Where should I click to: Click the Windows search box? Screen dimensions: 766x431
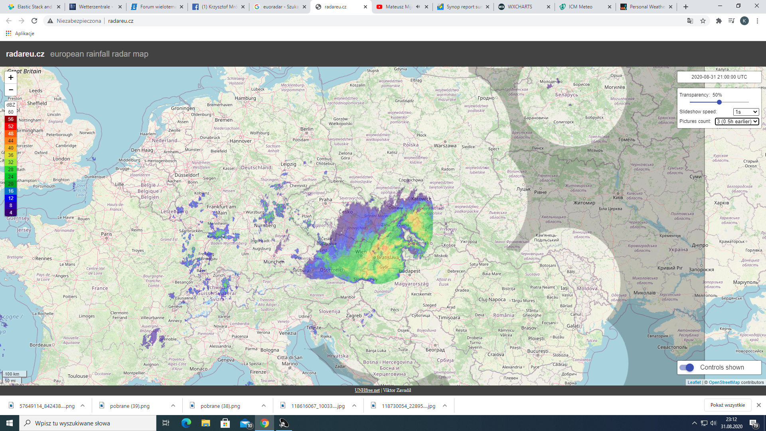coord(88,423)
